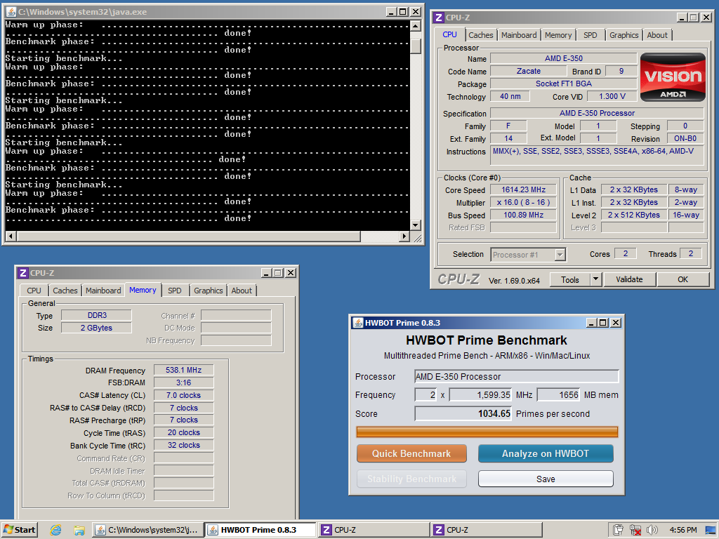The width and height of the screenshot is (719, 539).
Task: Click the console vertical scrollbar down arrow
Action: (415, 225)
